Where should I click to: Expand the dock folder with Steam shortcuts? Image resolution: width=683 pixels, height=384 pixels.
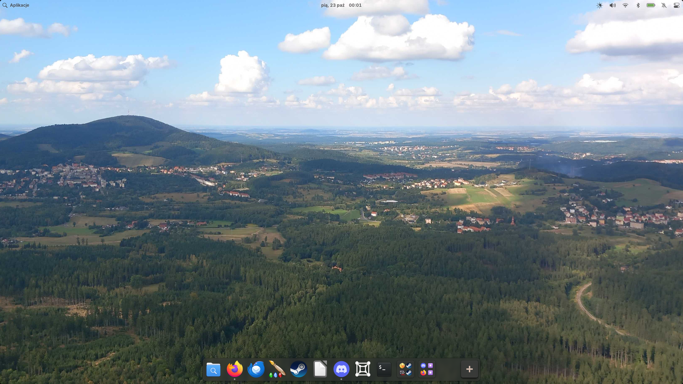coord(406,369)
